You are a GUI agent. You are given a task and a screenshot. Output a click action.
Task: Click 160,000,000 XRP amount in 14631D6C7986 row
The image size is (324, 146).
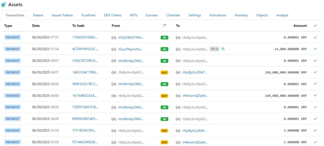pos(286,73)
